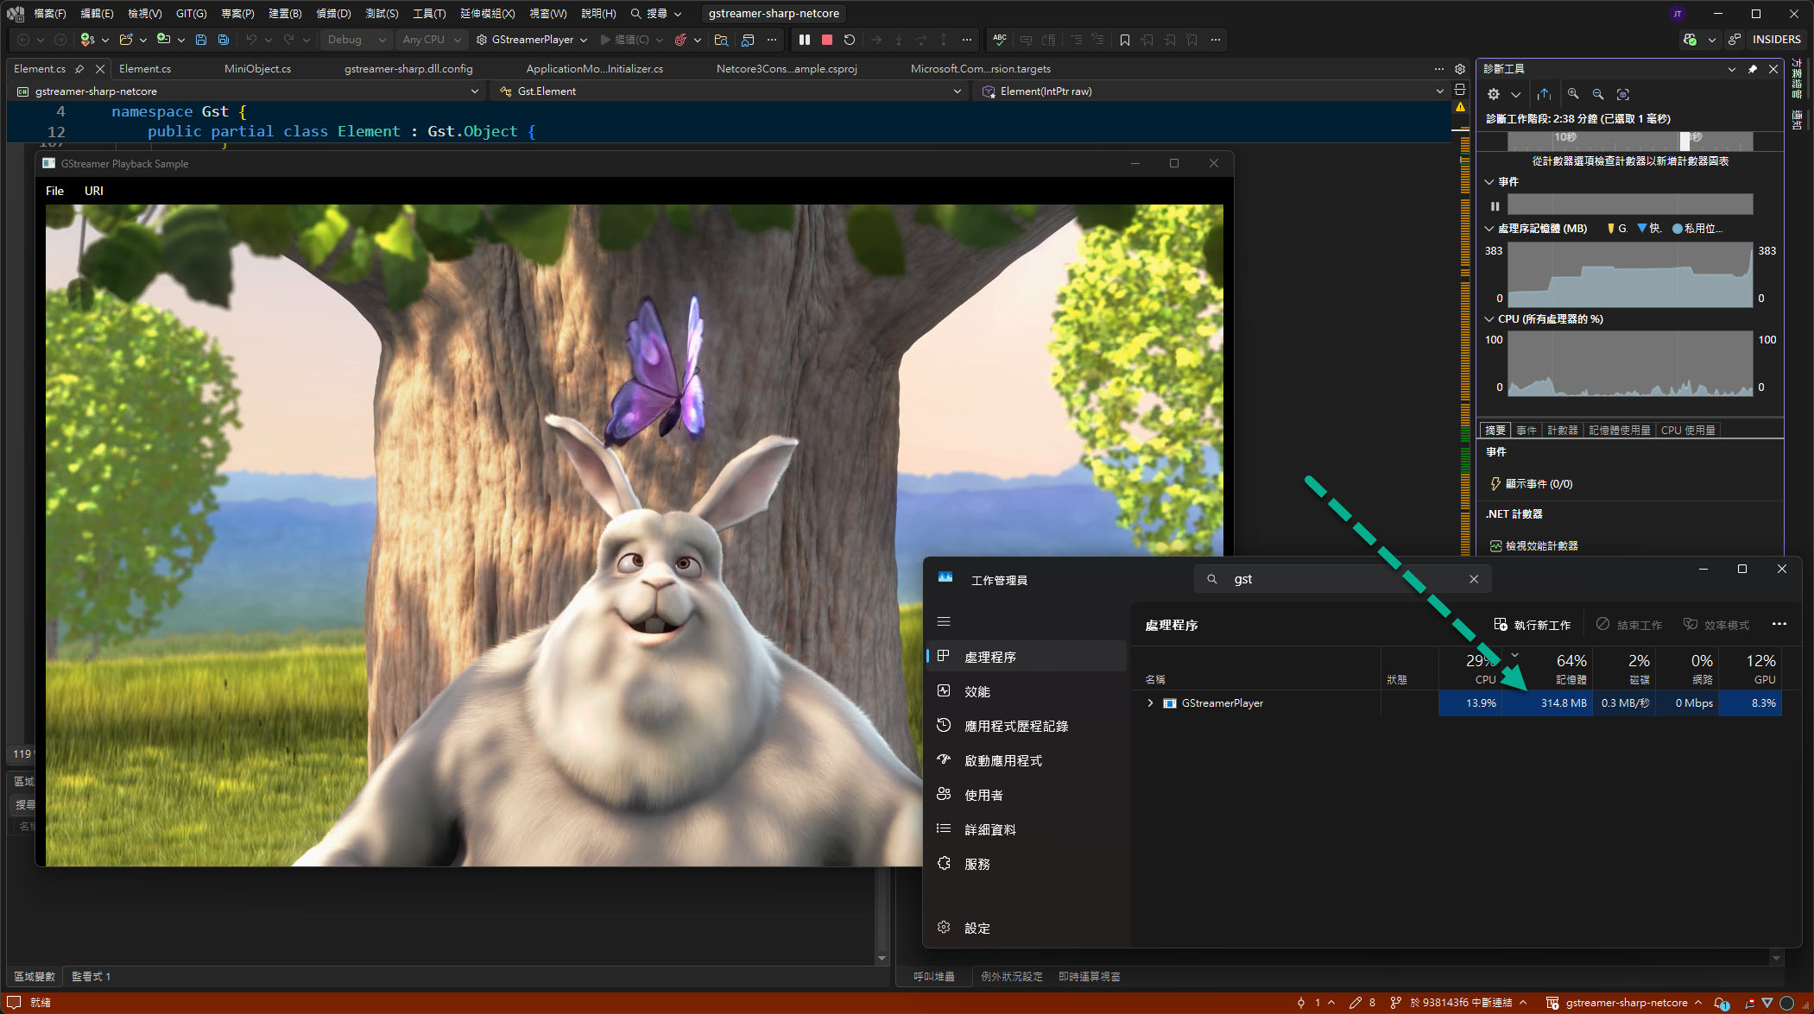This screenshot has width=1814, height=1014.
Task: Toggle pin on Diagnostic Tools panel
Action: [x=1752, y=69]
